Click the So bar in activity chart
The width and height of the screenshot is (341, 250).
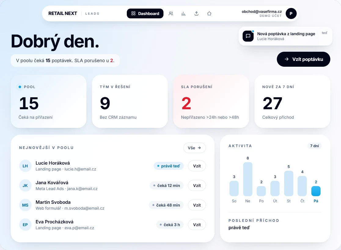(x=234, y=188)
